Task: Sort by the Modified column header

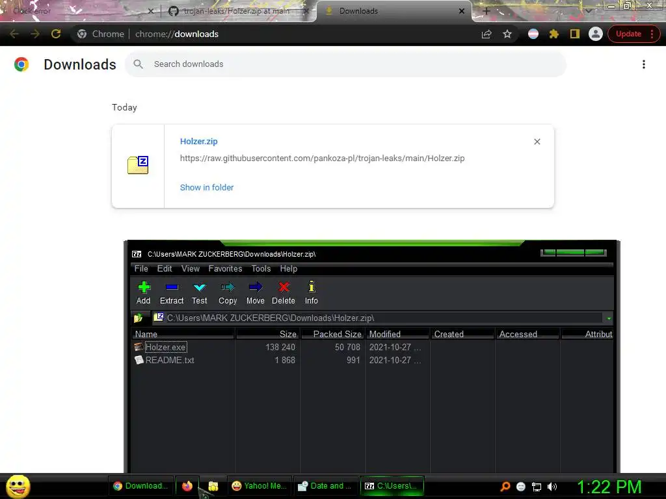Action: (x=397, y=334)
